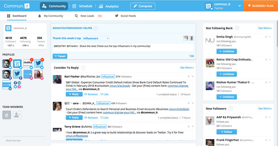This screenshot has width=278, height=146.
Task: Open the Analytics tab
Action: click(x=109, y=6)
